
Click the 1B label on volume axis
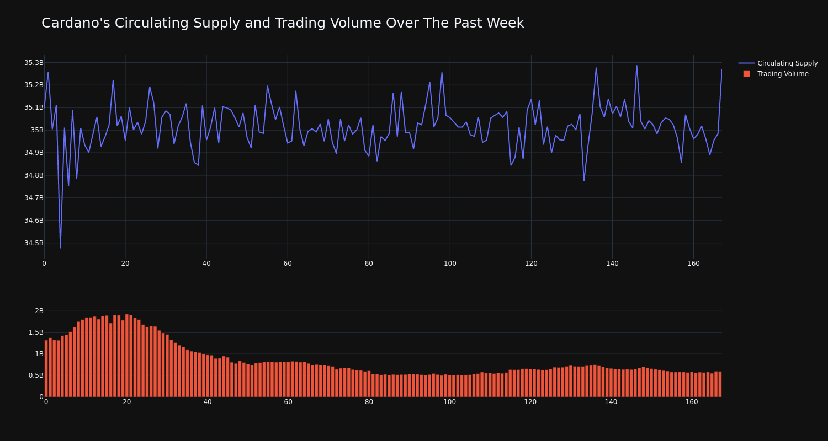(39, 354)
